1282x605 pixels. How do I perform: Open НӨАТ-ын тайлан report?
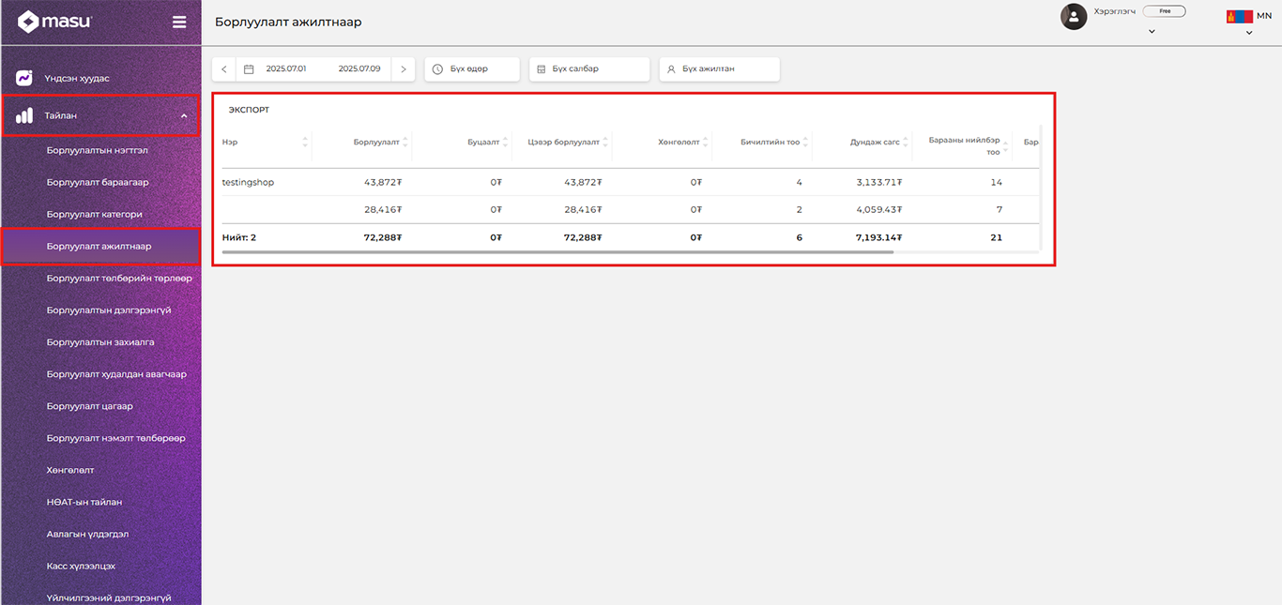pyautogui.click(x=84, y=502)
